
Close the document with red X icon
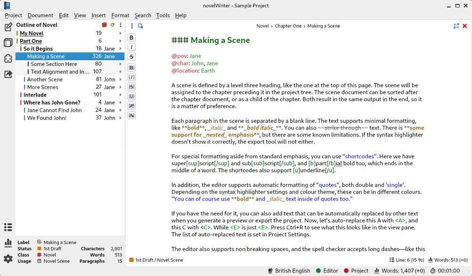(465, 26)
